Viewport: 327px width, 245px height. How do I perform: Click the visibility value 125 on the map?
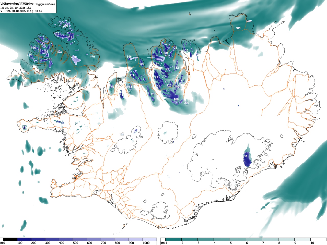pyautogui.click(x=174, y=48)
